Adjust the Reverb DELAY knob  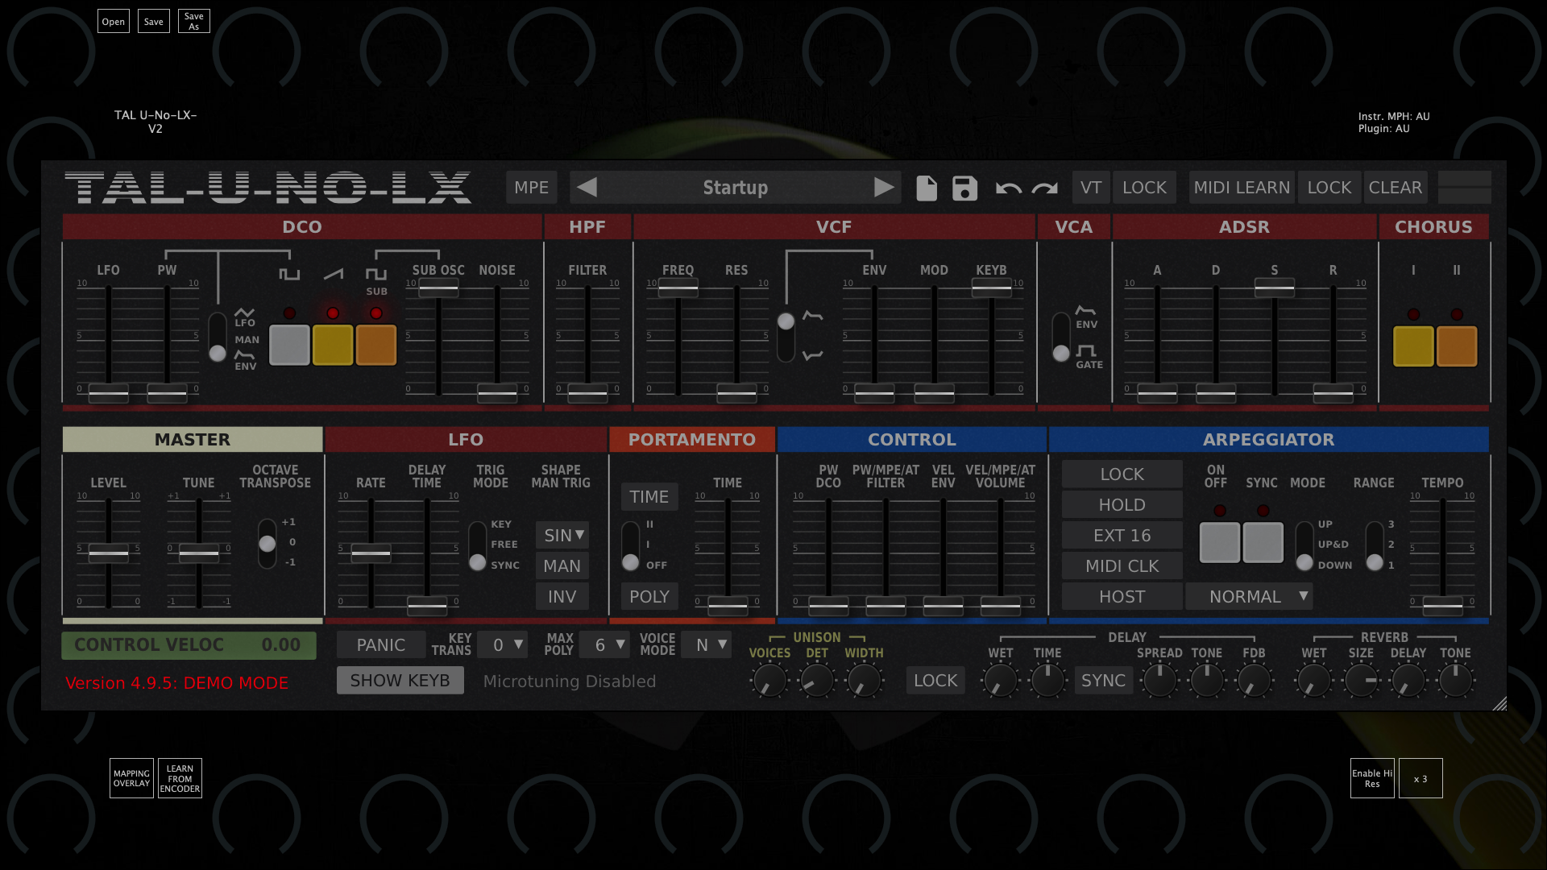coord(1408,681)
